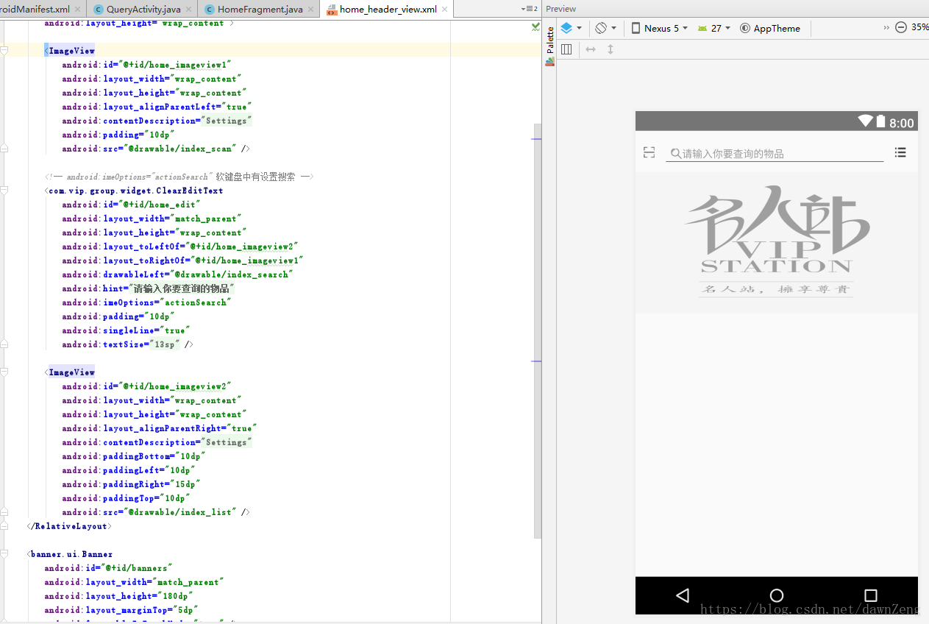
Task: Open the orientation in editor dropdown
Action: pos(605,28)
